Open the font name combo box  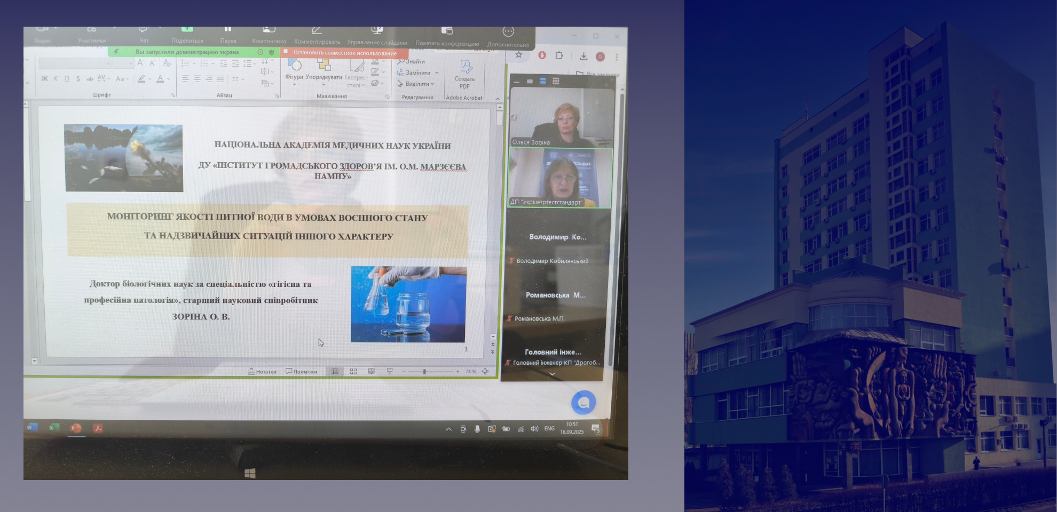point(75,63)
